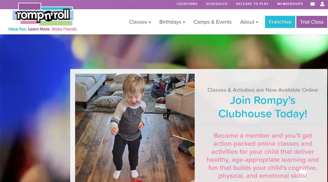Open Release to Play link
This screenshot has width=328, height=182.
pyautogui.click(x=252, y=4)
